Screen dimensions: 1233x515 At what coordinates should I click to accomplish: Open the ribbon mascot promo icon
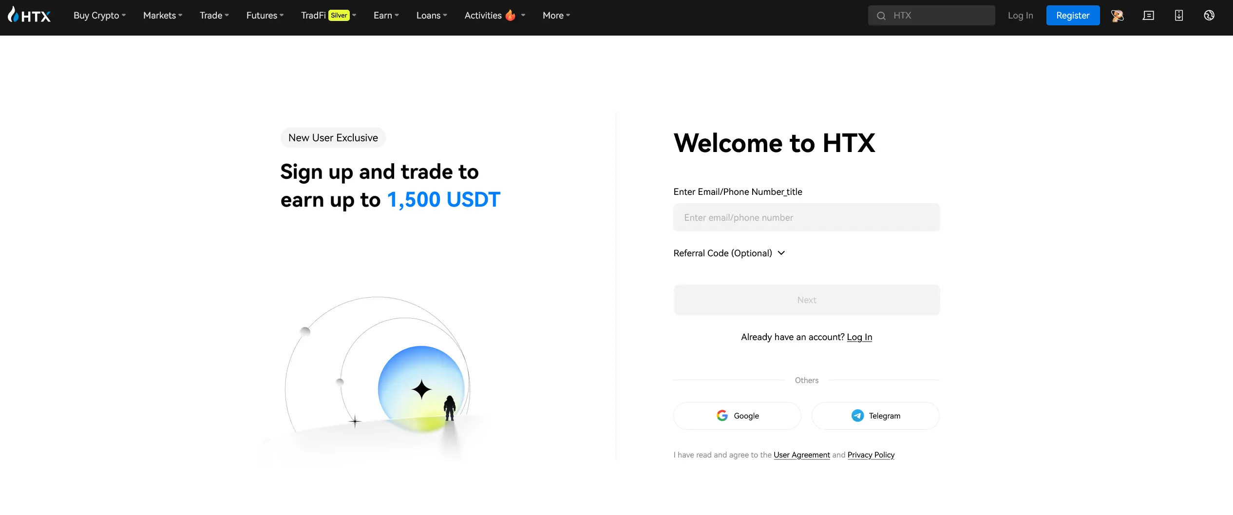tap(1118, 16)
